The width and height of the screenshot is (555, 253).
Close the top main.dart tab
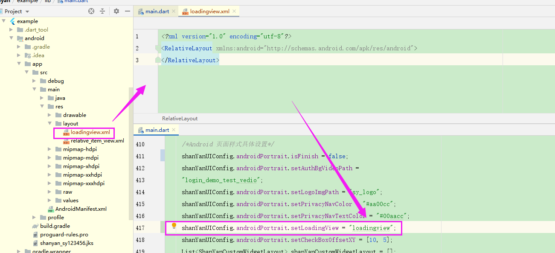click(174, 12)
